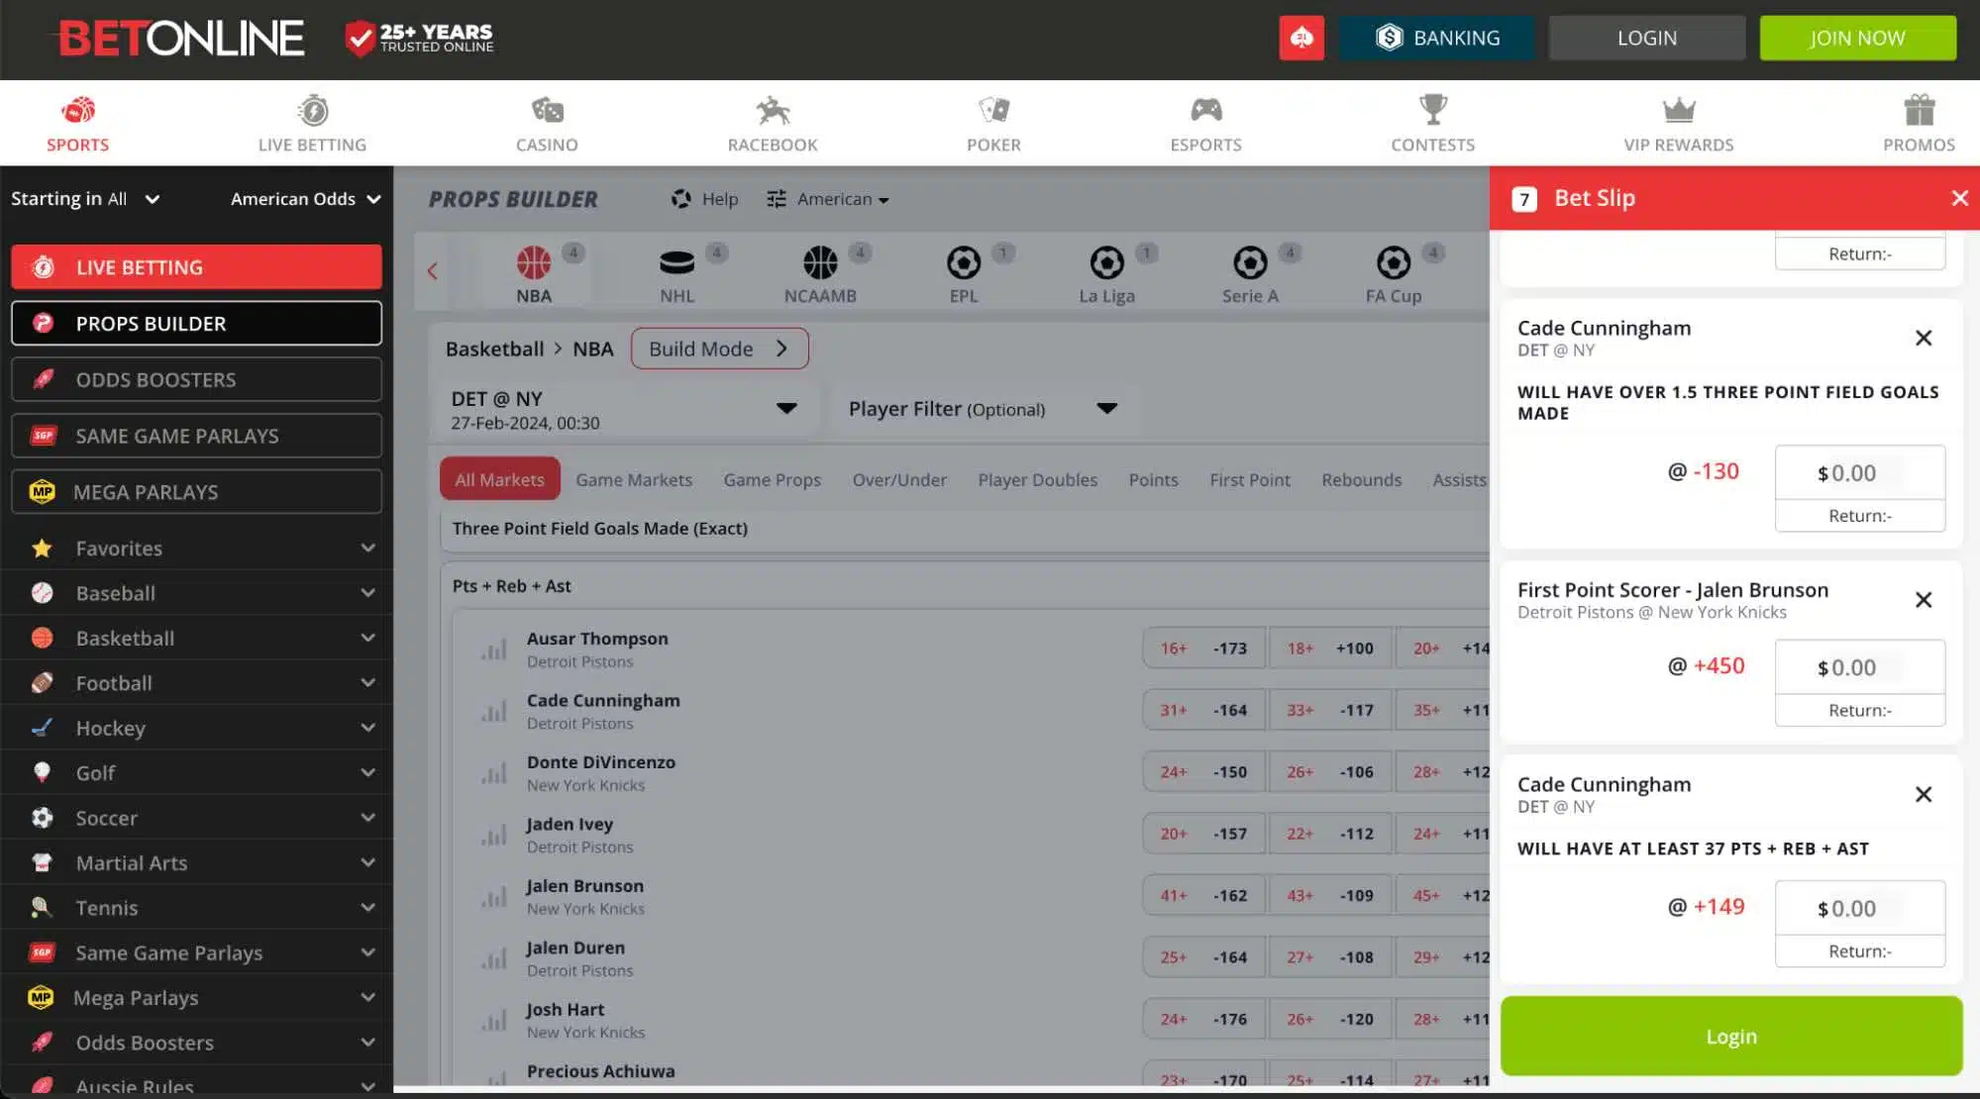Expand Tennis sidebar section
1980x1099 pixels.
pos(197,908)
